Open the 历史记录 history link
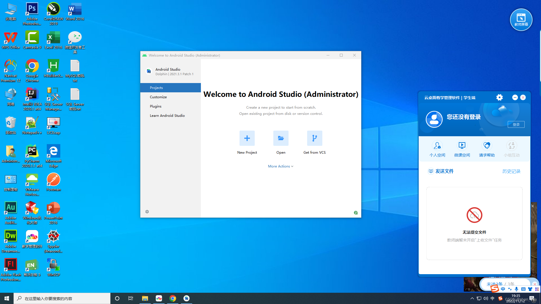Screen dimensions: 541x304 pyautogui.click(x=511, y=171)
